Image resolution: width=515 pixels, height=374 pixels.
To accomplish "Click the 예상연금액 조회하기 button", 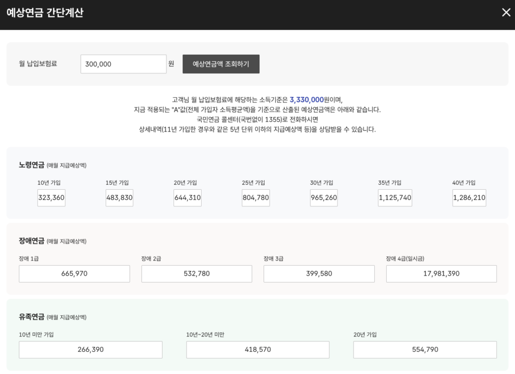I will point(221,64).
